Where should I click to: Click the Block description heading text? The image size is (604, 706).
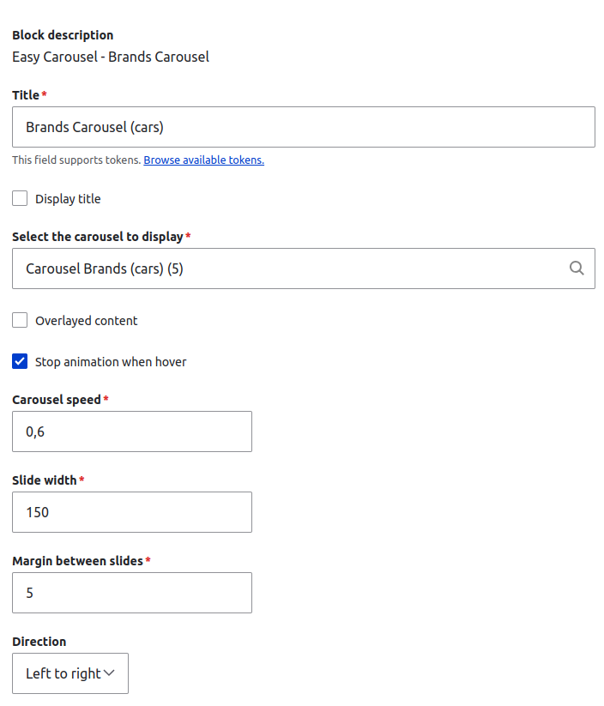pos(62,35)
